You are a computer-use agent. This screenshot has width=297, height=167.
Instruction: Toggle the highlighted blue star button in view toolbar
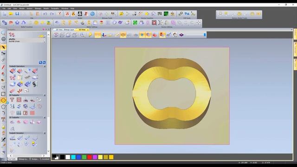pyautogui.click(x=142, y=35)
